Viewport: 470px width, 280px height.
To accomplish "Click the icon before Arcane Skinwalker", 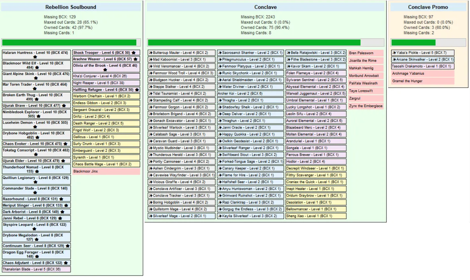I will 394,59.
